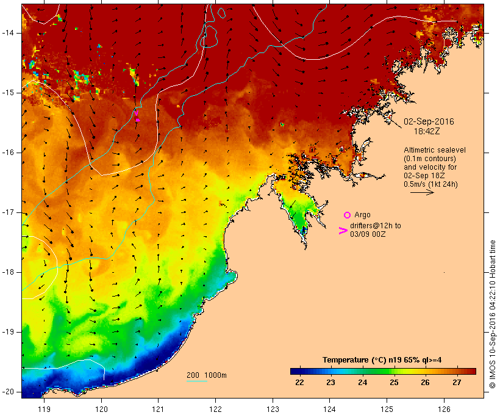The height and width of the screenshot is (415, 500).
Task: Click the temperature color bar
Action: [383, 371]
